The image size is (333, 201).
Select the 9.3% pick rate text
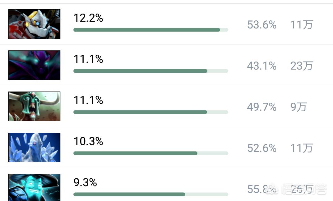[x=85, y=182]
